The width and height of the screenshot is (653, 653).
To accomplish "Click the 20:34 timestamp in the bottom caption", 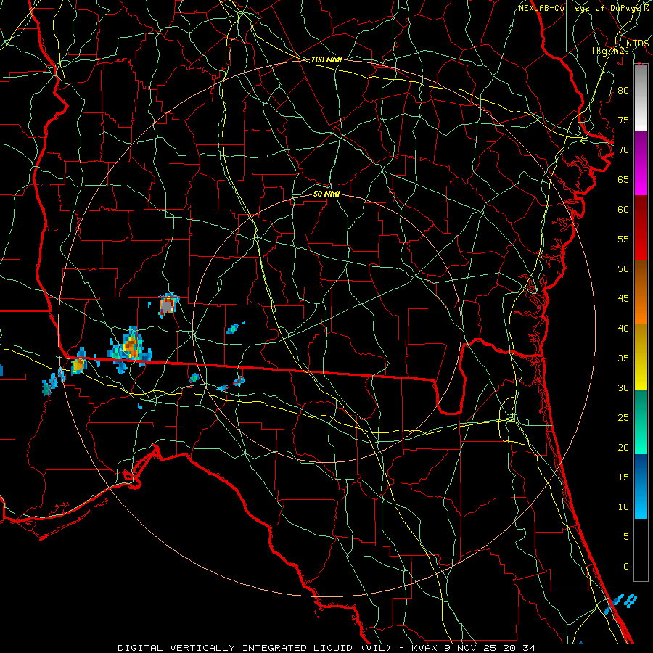I will coord(519,648).
